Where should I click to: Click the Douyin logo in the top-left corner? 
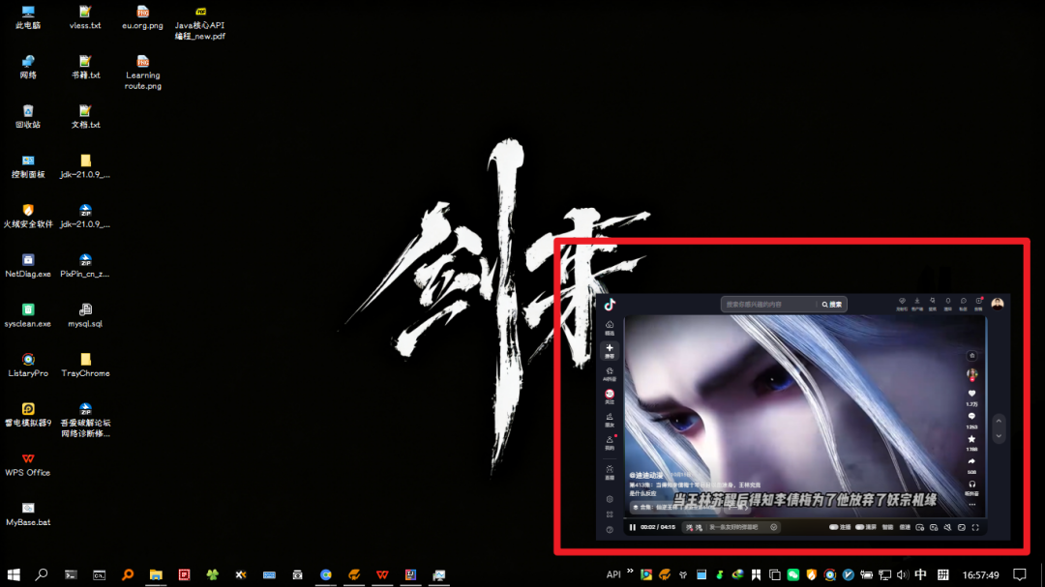point(610,304)
